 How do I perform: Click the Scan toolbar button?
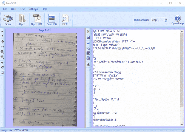pos(8,20)
